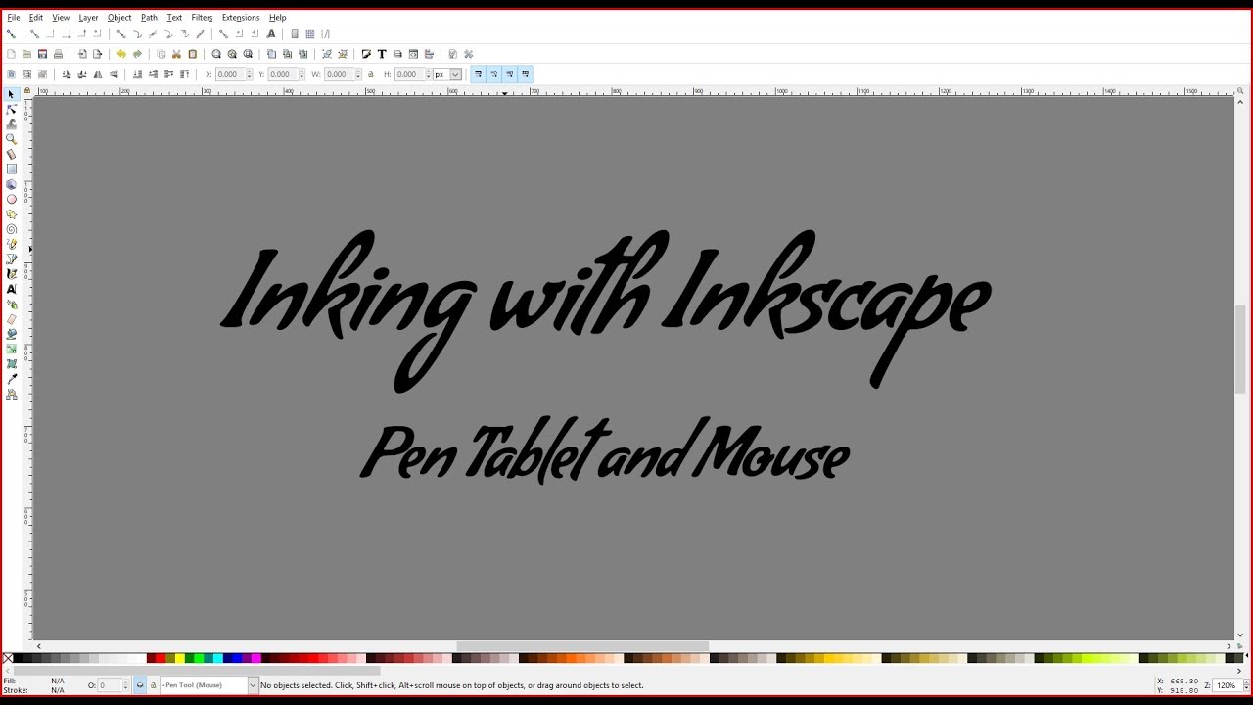
Task: Click the Save document icon
Action: (x=42, y=54)
